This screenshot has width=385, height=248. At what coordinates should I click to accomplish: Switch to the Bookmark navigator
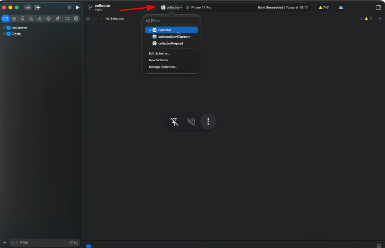click(x=23, y=18)
